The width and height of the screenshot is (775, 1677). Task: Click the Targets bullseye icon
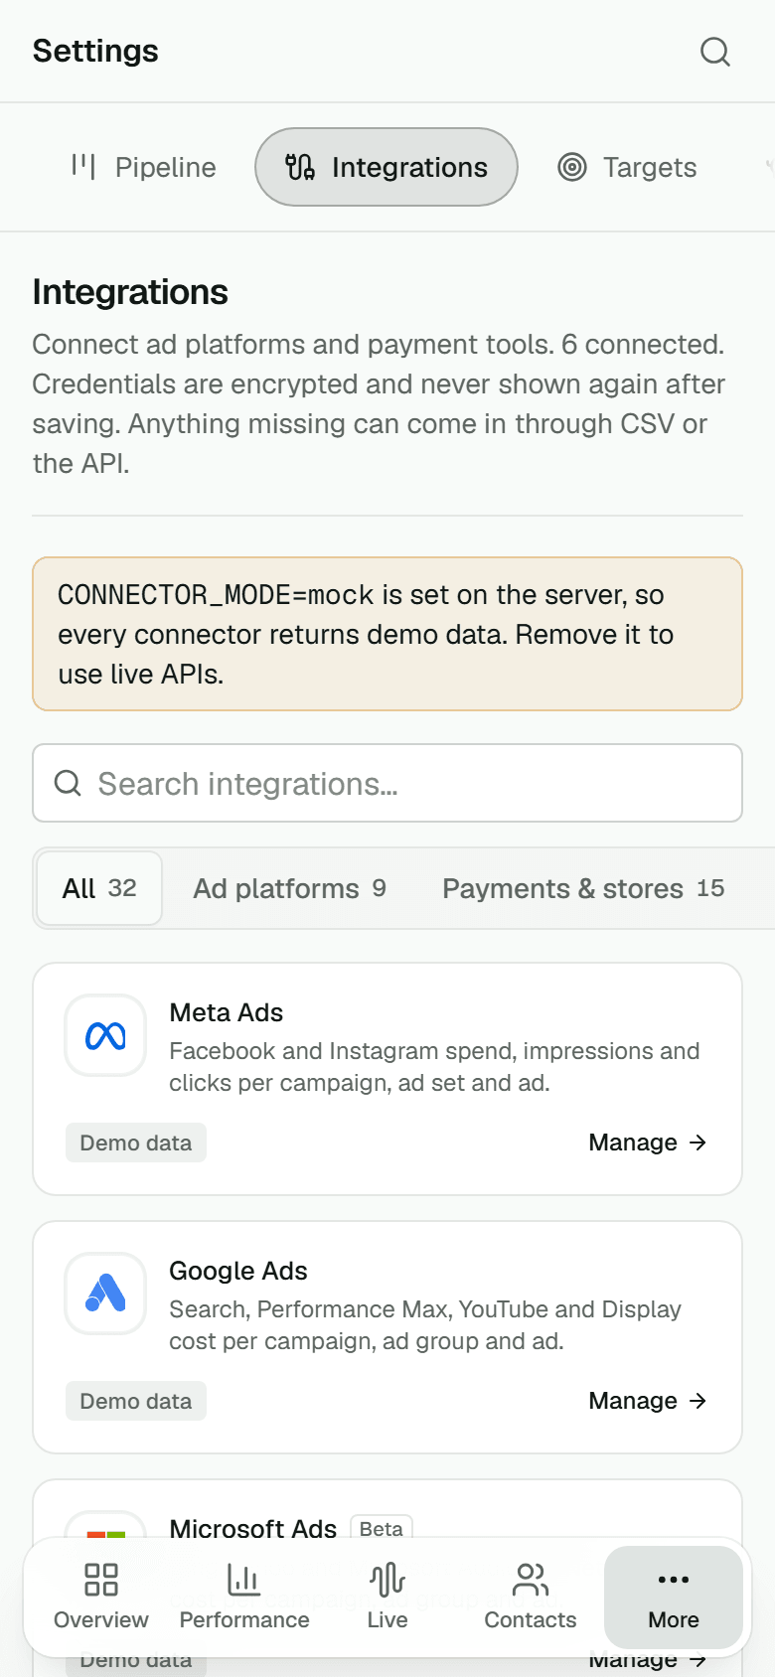(572, 167)
